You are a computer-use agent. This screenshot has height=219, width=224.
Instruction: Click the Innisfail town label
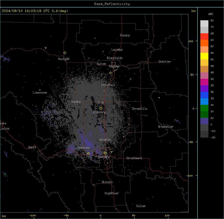click(x=108, y=85)
